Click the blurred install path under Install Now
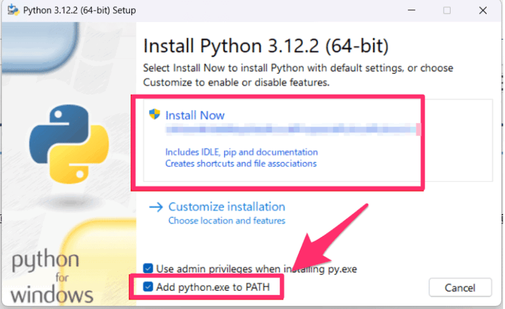Viewport: 505px width, 309px height. point(293,129)
